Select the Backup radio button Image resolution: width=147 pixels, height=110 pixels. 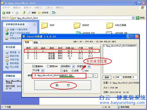point(61,71)
